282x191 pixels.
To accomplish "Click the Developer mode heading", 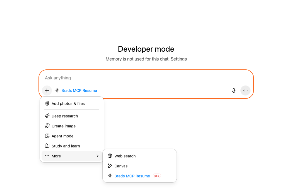I will tap(146, 49).
